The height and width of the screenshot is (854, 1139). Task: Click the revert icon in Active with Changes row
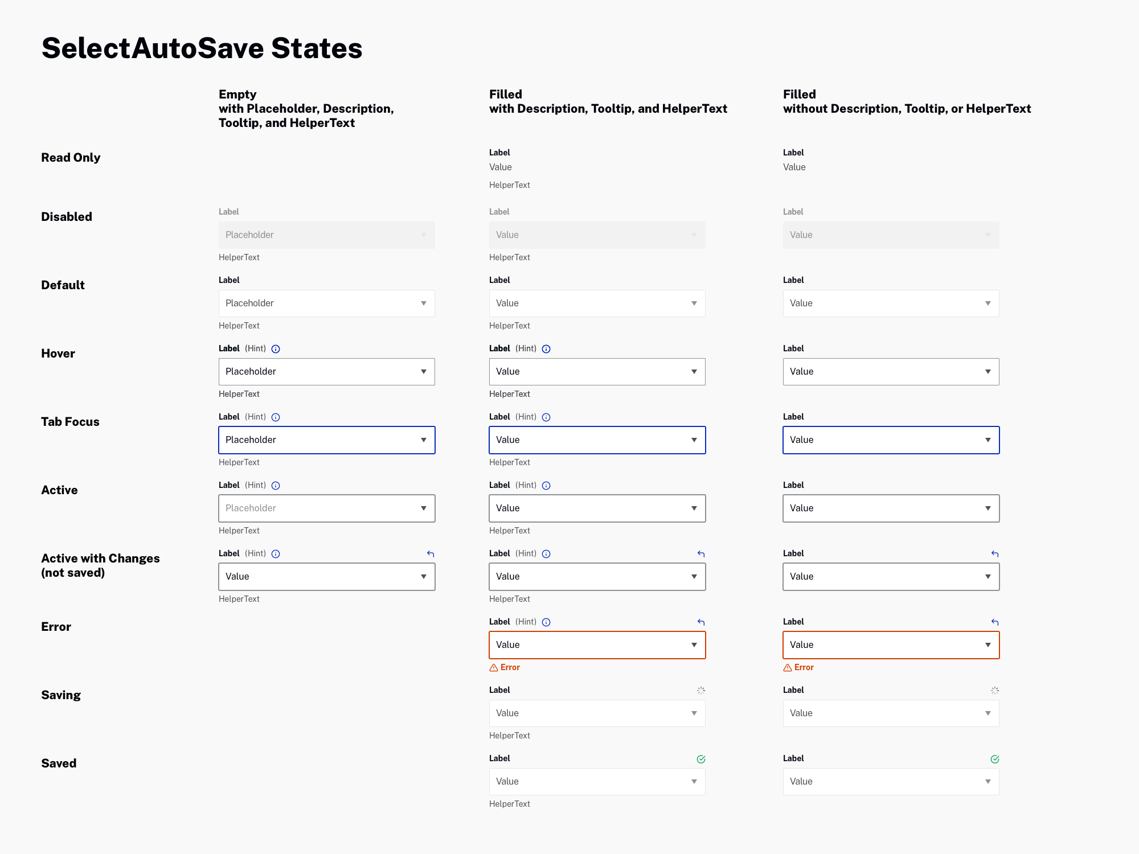coord(430,553)
